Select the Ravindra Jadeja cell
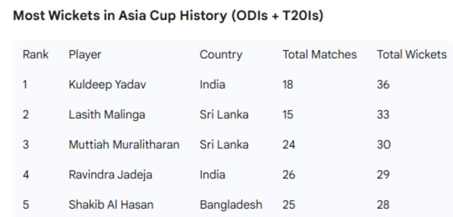Screen dimensions: 453x217 point(110,175)
